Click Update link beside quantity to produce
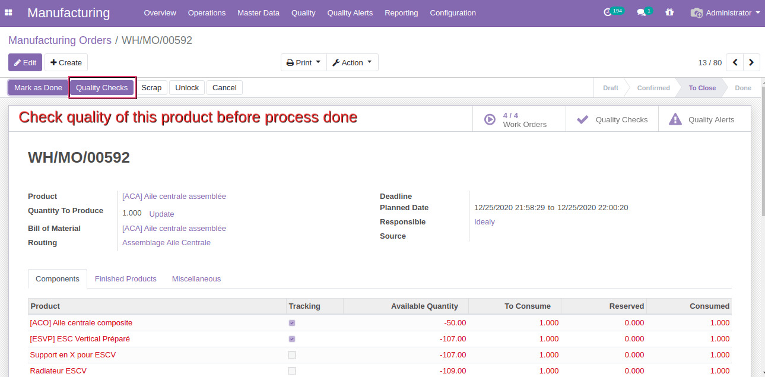This screenshot has width=765, height=377. 161,214
